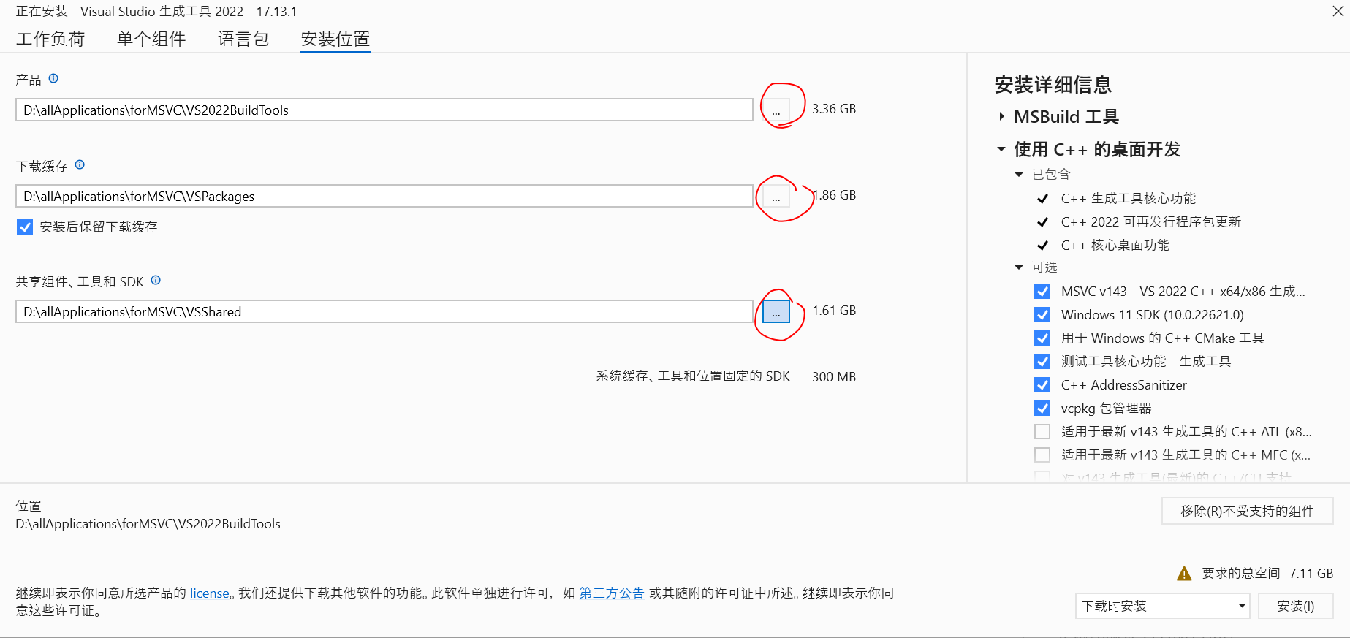This screenshot has width=1350, height=638.
Task: Click the 1.61 GB size value
Action: coord(834,311)
